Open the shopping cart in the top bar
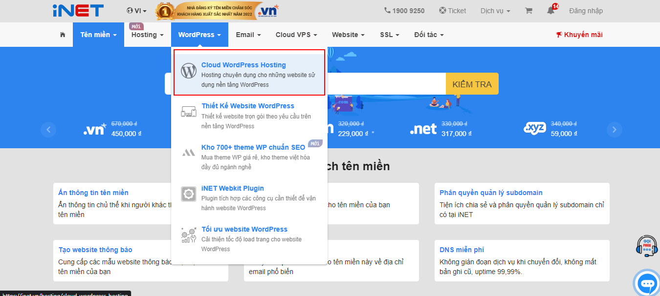Screen dimensions: 660x296 [x=528, y=10]
